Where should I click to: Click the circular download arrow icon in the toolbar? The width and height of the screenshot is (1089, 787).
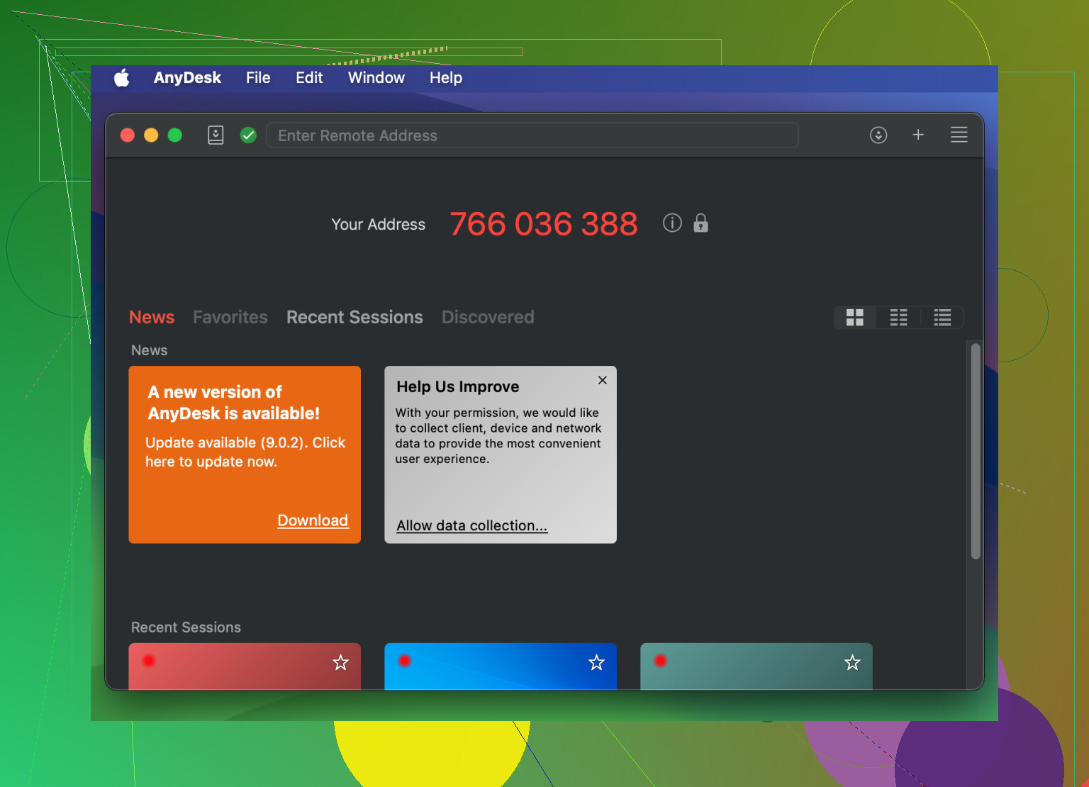point(878,135)
